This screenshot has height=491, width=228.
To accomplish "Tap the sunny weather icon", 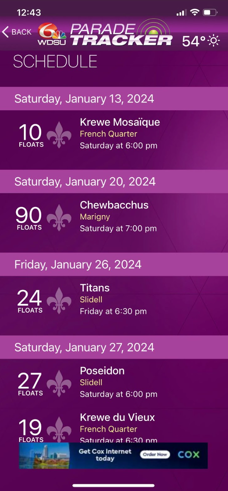I will coord(214,41).
